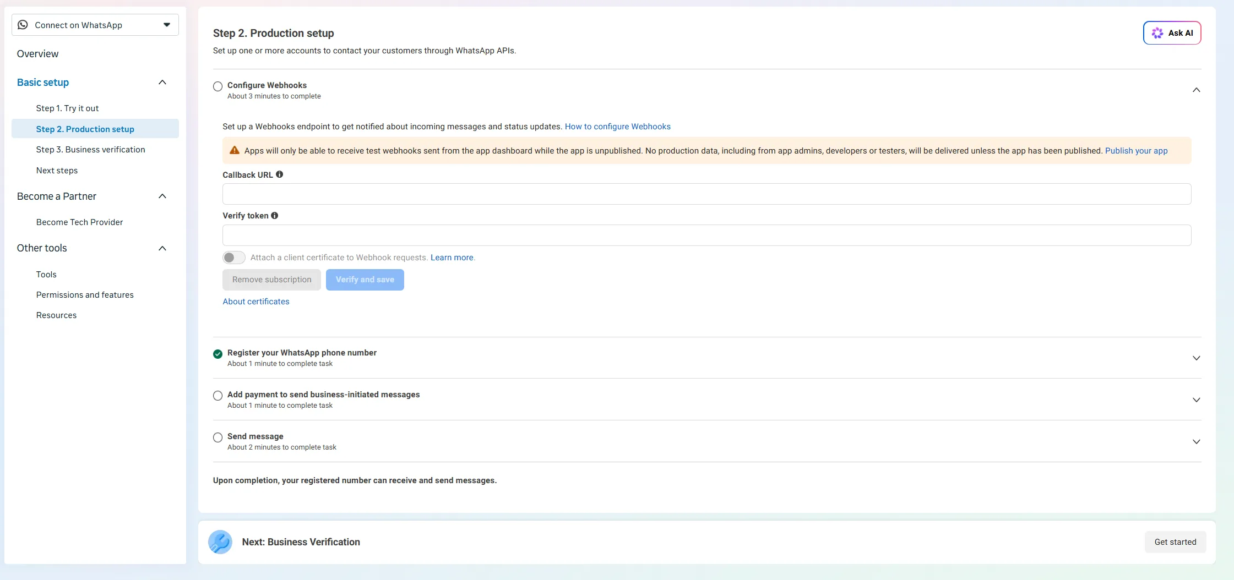This screenshot has height=580, width=1234.
Task: Focus the Callback URL input field
Action: [706, 194]
